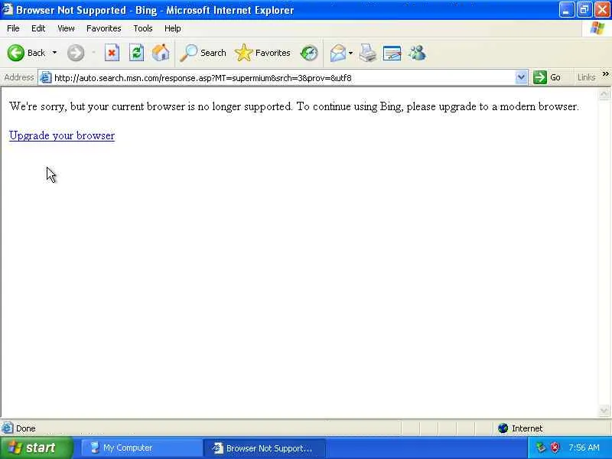
Task: Click the "We're sorry" message text
Action: point(294,106)
